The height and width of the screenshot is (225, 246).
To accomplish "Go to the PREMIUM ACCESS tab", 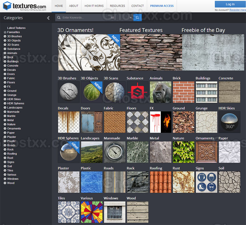I will coord(162,6).
